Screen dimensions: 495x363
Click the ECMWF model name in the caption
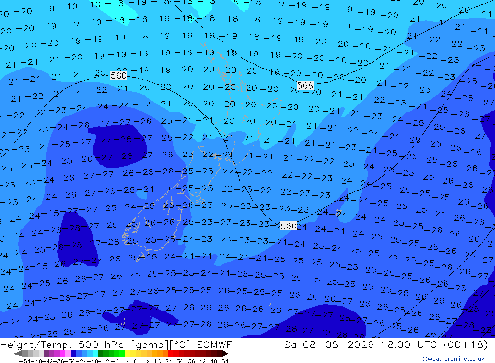point(214,344)
